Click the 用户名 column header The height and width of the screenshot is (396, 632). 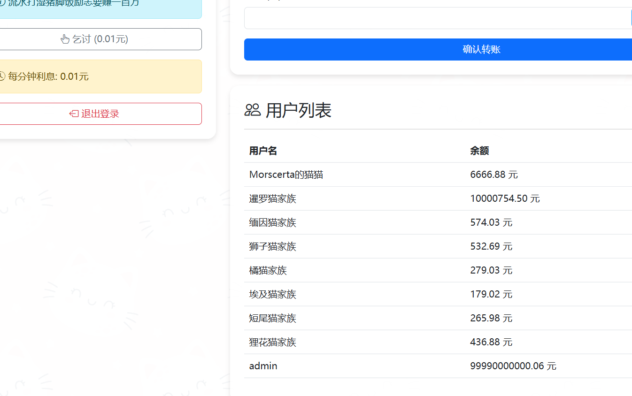point(263,151)
